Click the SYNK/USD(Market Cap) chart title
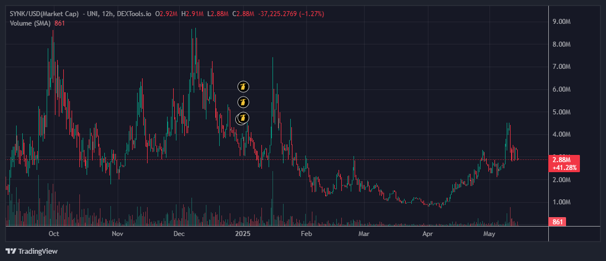Image resolution: width=606 pixels, height=261 pixels. click(x=44, y=14)
